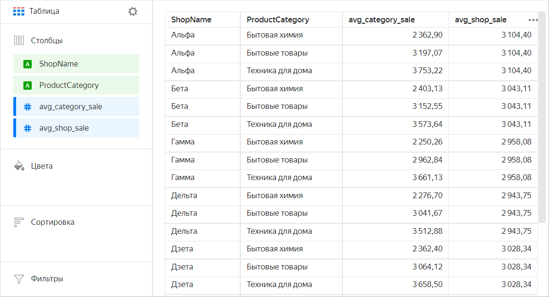Screen dimensions: 549x297
Task: Click the avg_category_sale measure hash icon
Action: 28,107
